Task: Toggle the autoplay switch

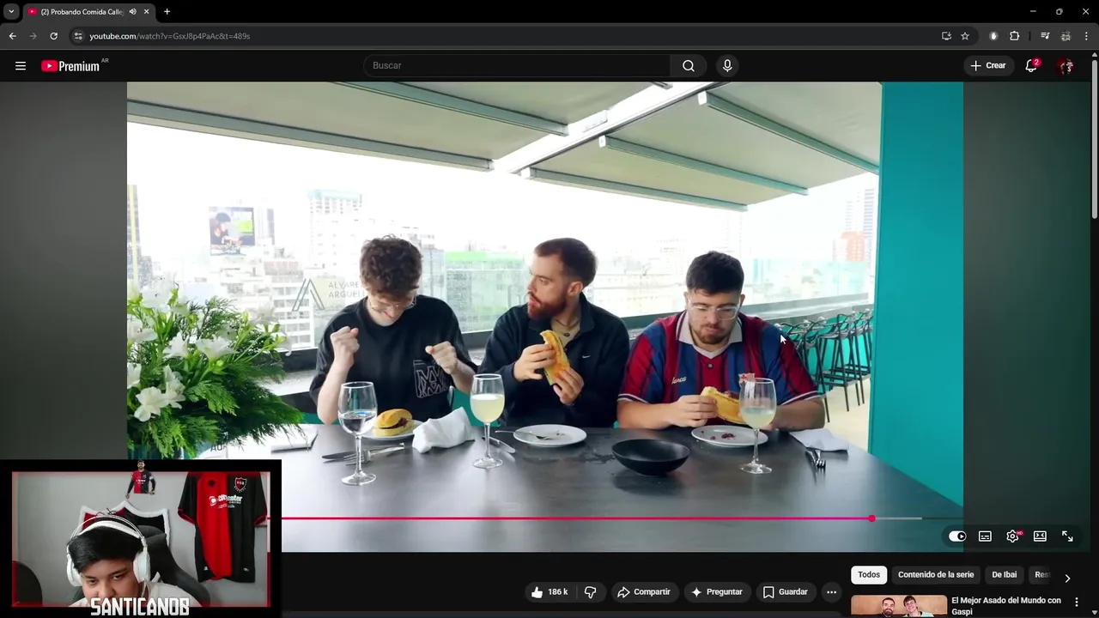Action: pyautogui.click(x=957, y=536)
